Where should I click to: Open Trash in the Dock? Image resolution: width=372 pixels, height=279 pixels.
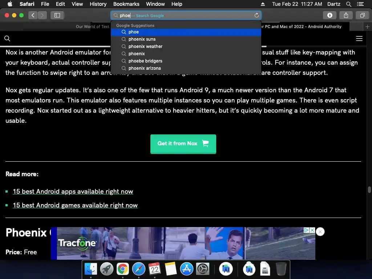281,269
